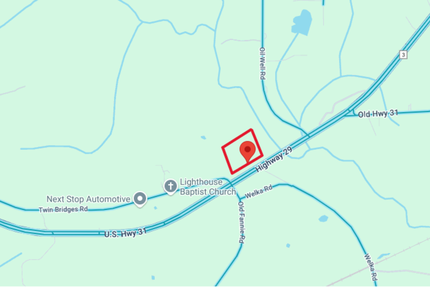The height and width of the screenshot is (287, 430).
Task: Click the small pond east of Welka Rd
Action: coord(323,218)
